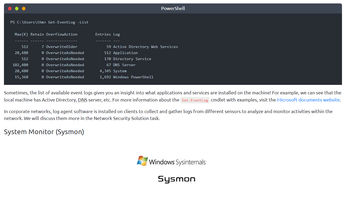347x199 pixels.
Task: Click the Active Directory Web Services log row
Action: (145, 47)
